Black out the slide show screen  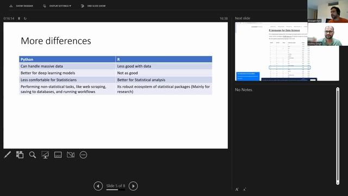[x=45, y=155]
